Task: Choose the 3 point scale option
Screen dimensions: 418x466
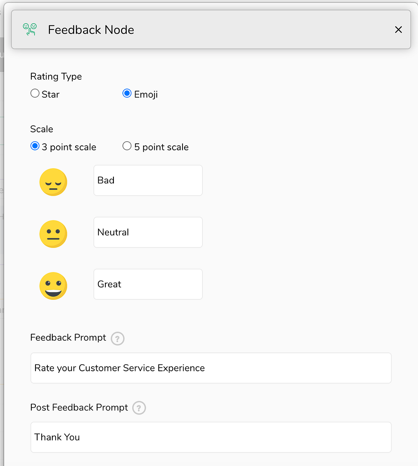Action: coord(35,146)
